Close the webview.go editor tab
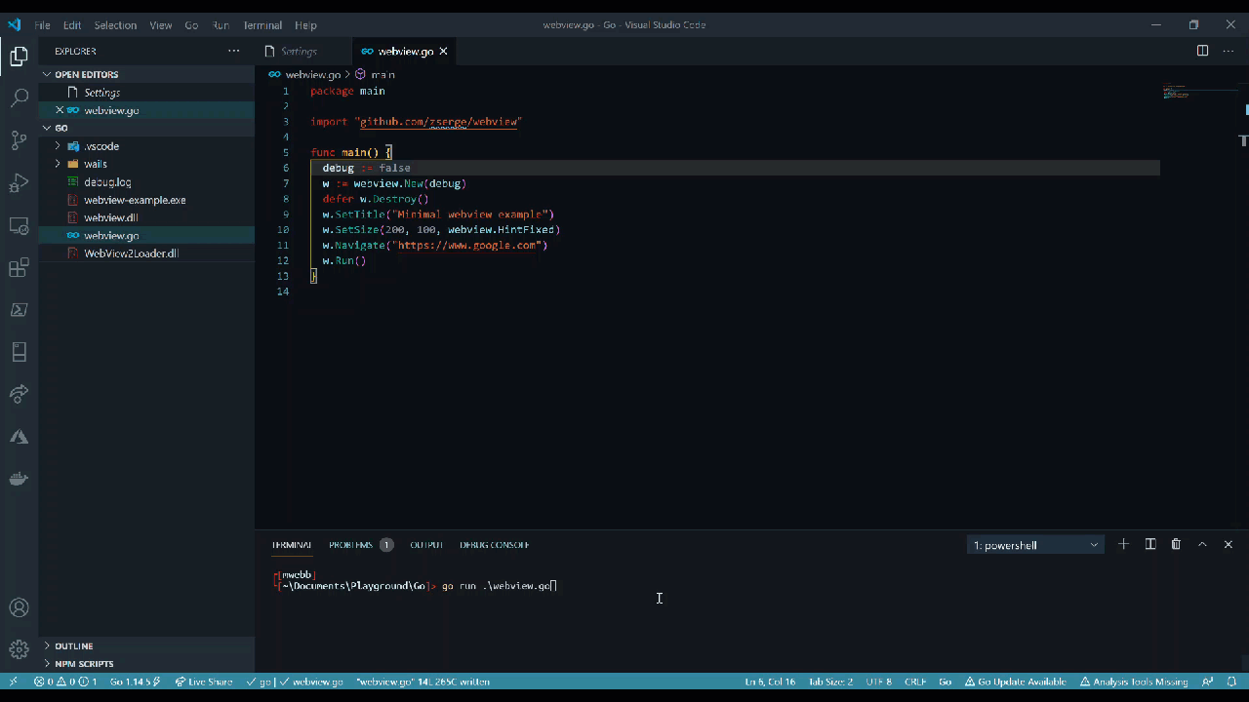1249x702 pixels. coord(443,51)
